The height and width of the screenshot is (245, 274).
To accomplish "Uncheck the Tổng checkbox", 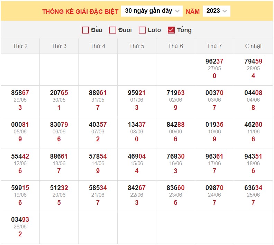I will 171,30.
